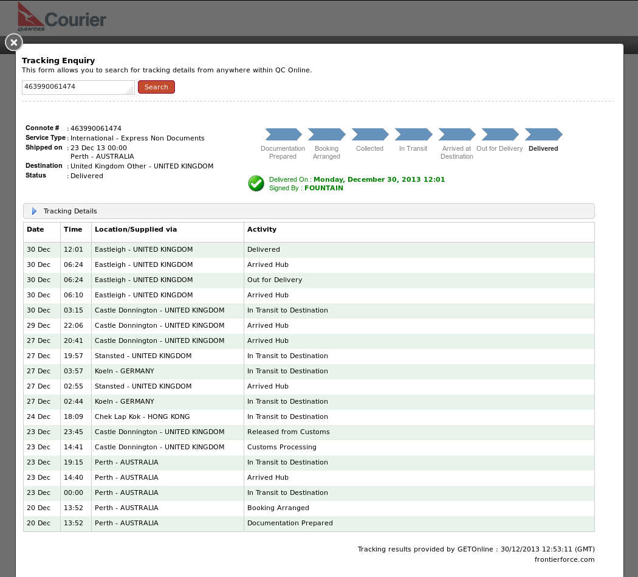
Task: Click the 06:10 time cell
Action: 74,295
